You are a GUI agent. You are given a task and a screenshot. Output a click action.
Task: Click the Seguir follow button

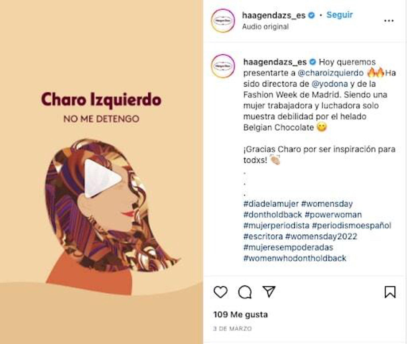(x=340, y=15)
